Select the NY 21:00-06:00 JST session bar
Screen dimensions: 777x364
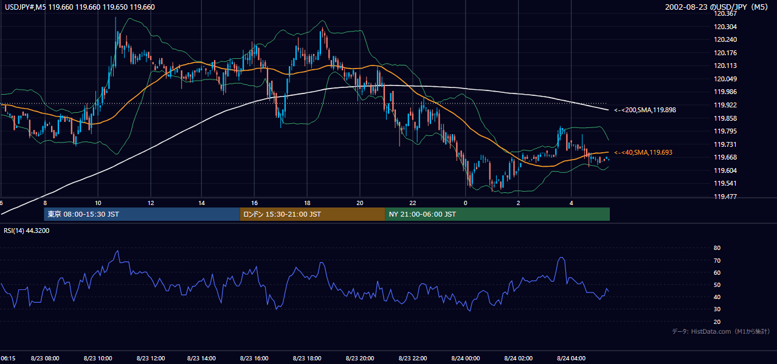click(x=497, y=214)
